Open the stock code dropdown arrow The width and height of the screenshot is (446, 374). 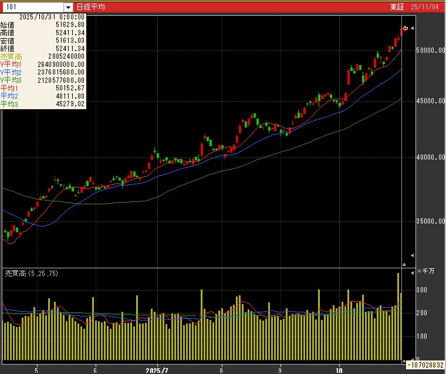pyautogui.click(x=68, y=7)
